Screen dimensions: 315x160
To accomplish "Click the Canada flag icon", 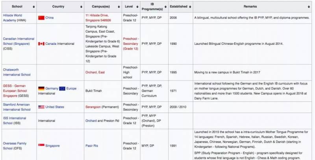I will (41, 44).
